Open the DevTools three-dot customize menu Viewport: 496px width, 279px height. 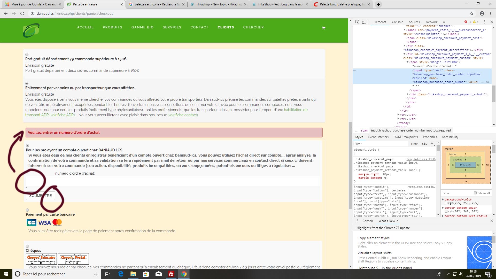(x=485, y=22)
